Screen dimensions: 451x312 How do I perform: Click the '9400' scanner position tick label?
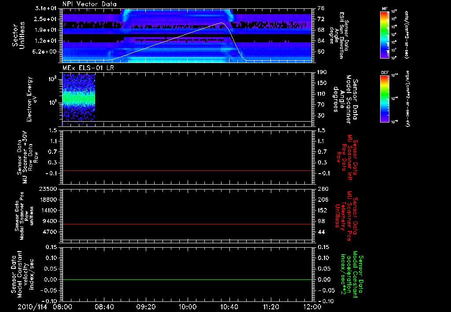click(50, 221)
